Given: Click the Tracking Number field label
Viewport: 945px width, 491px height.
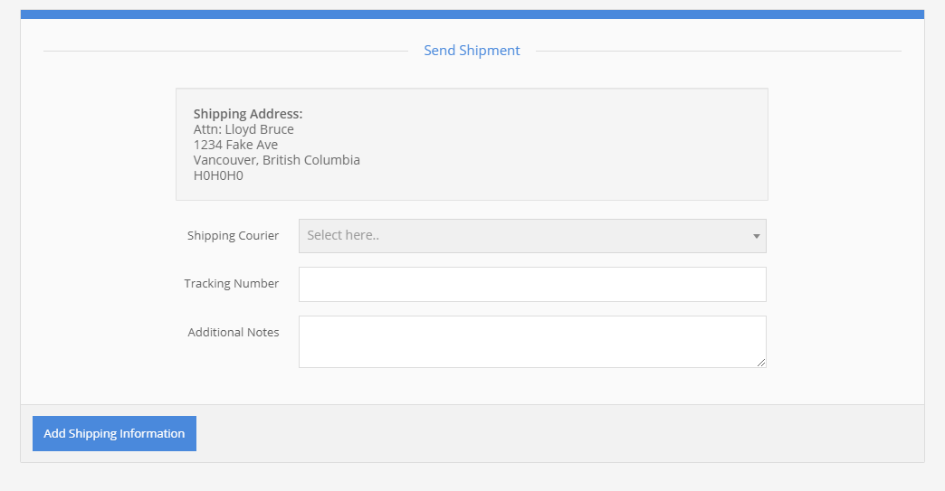Looking at the screenshot, I should click(231, 284).
